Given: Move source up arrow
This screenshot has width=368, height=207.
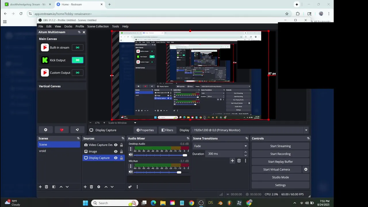Looking at the screenshot, I should (x=106, y=187).
